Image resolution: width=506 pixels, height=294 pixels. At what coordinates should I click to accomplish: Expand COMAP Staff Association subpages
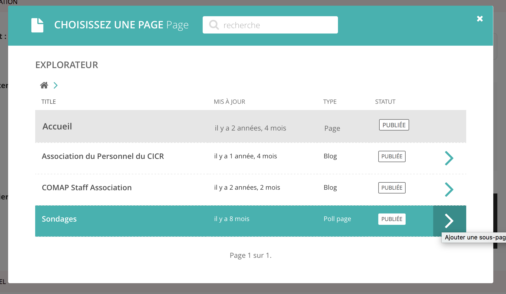[449, 189]
